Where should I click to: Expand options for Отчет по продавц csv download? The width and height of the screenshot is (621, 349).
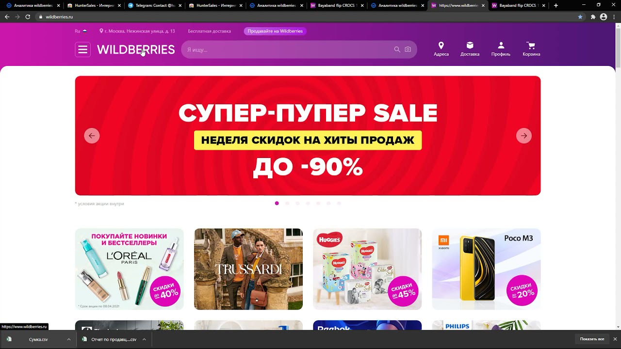(144, 339)
